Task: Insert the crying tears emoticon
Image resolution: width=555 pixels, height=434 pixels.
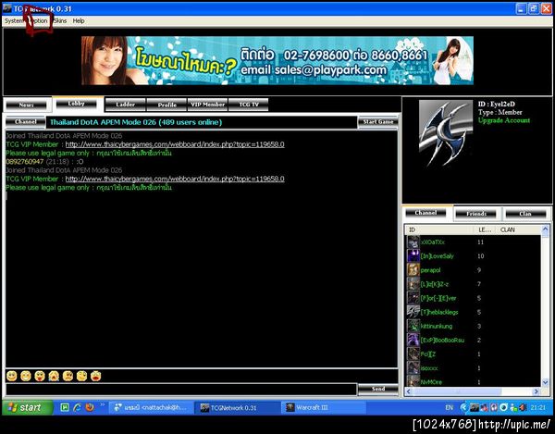Action: tap(54, 376)
